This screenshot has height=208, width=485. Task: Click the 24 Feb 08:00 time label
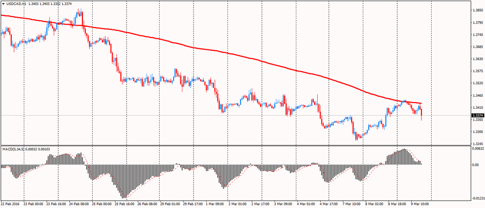coord(79,204)
